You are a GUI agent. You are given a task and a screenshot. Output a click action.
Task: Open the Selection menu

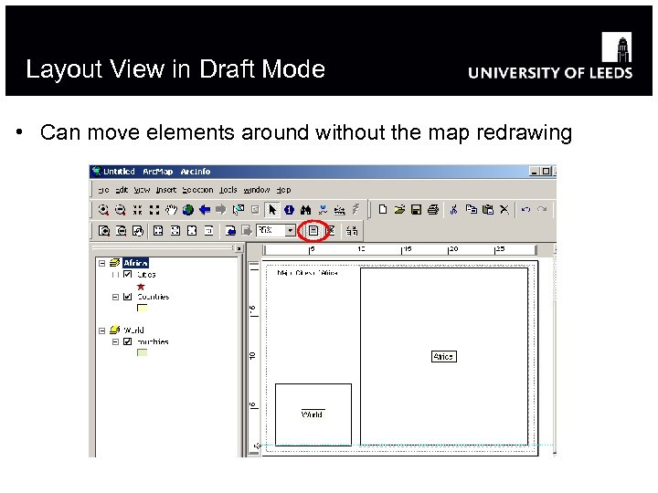click(197, 190)
